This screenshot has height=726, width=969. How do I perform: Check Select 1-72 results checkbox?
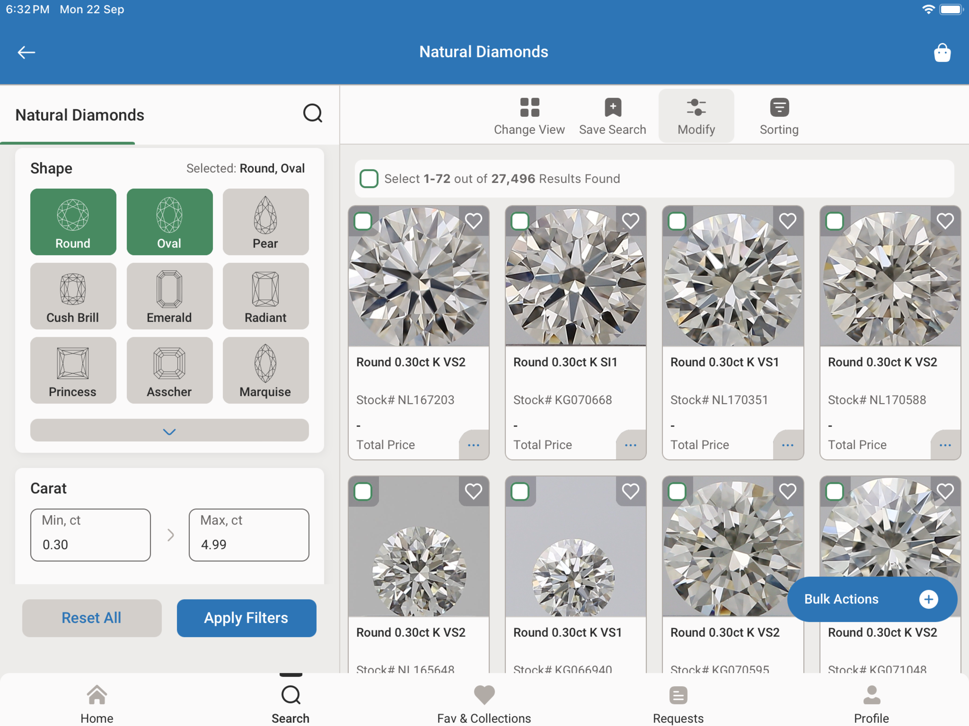coord(369,179)
